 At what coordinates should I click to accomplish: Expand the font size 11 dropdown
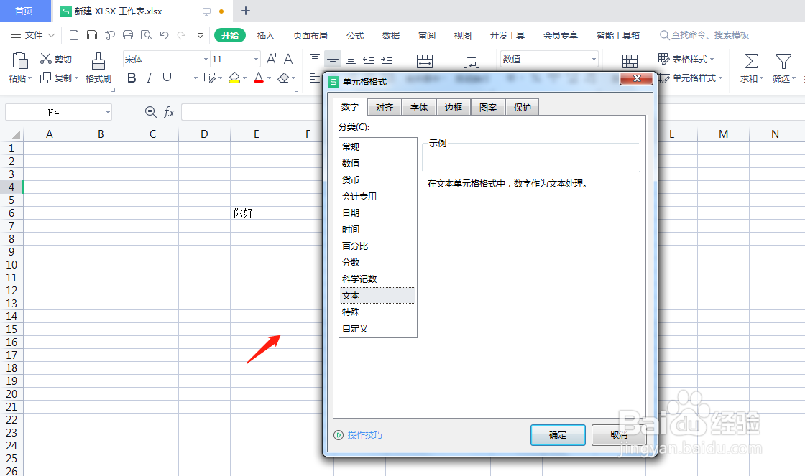(255, 58)
